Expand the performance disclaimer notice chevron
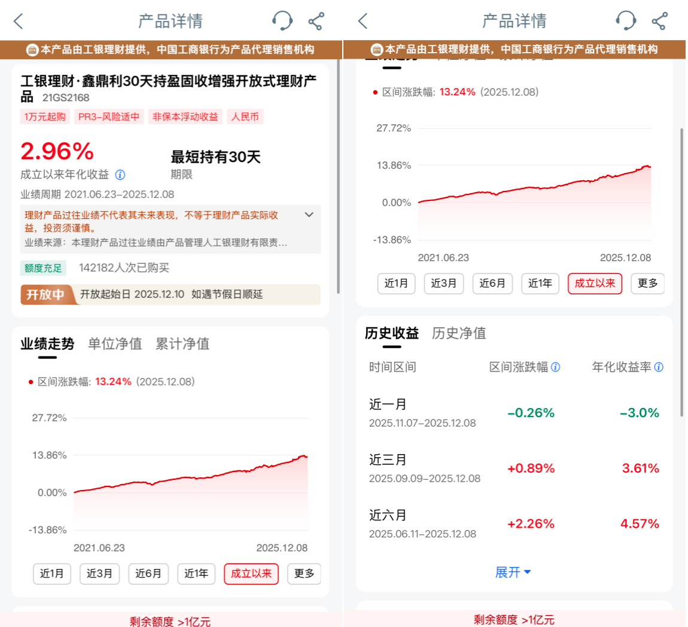 309,215
